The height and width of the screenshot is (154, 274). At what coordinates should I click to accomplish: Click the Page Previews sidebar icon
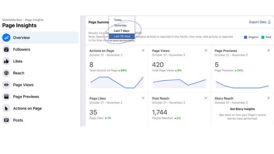(x=6, y=97)
